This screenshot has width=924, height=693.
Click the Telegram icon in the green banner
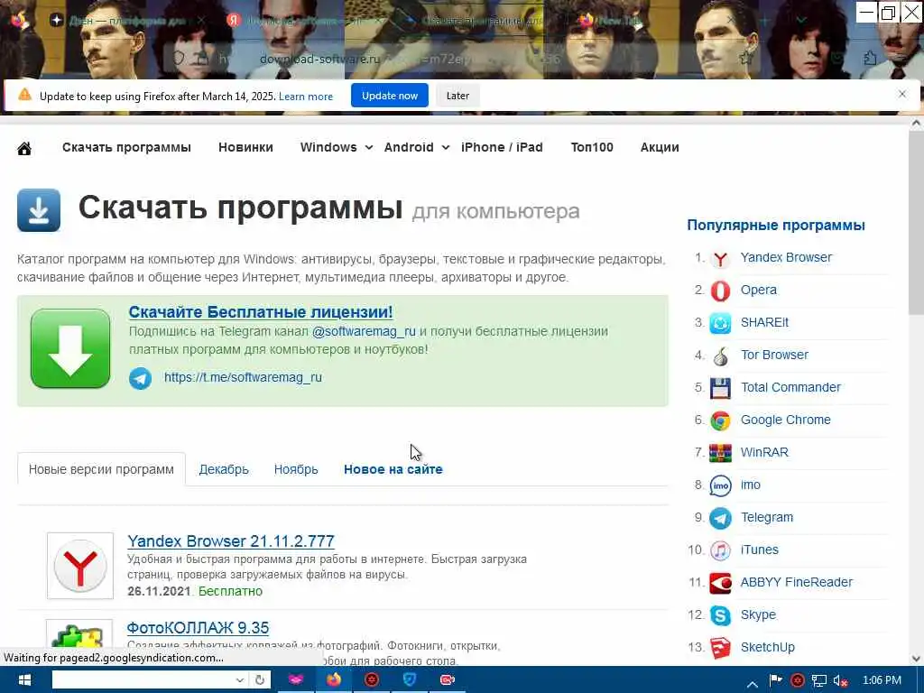coord(140,378)
